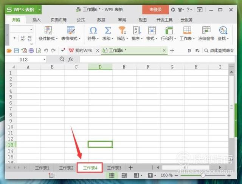Click the increase decimal places icon
Image resolution: width=242 pixels, height=184 pixels.
click(x=23, y=38)
